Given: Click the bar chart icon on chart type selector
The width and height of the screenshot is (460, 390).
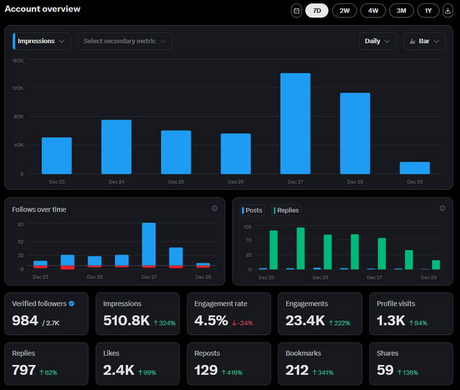Looking at the screenshot, I should click(x=413, y=41).
